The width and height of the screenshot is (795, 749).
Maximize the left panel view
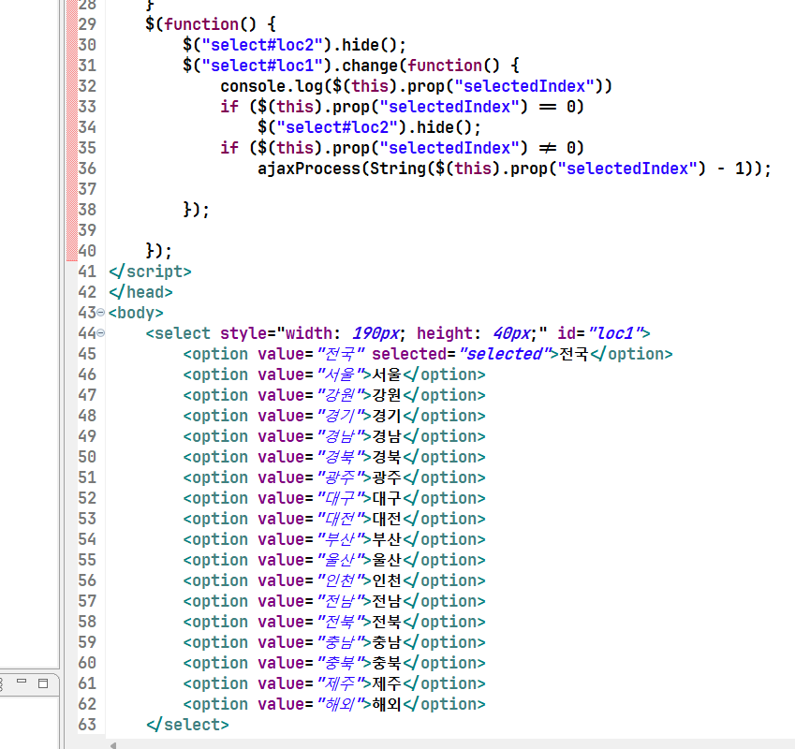pyautogui.click(x=43, y=683)
